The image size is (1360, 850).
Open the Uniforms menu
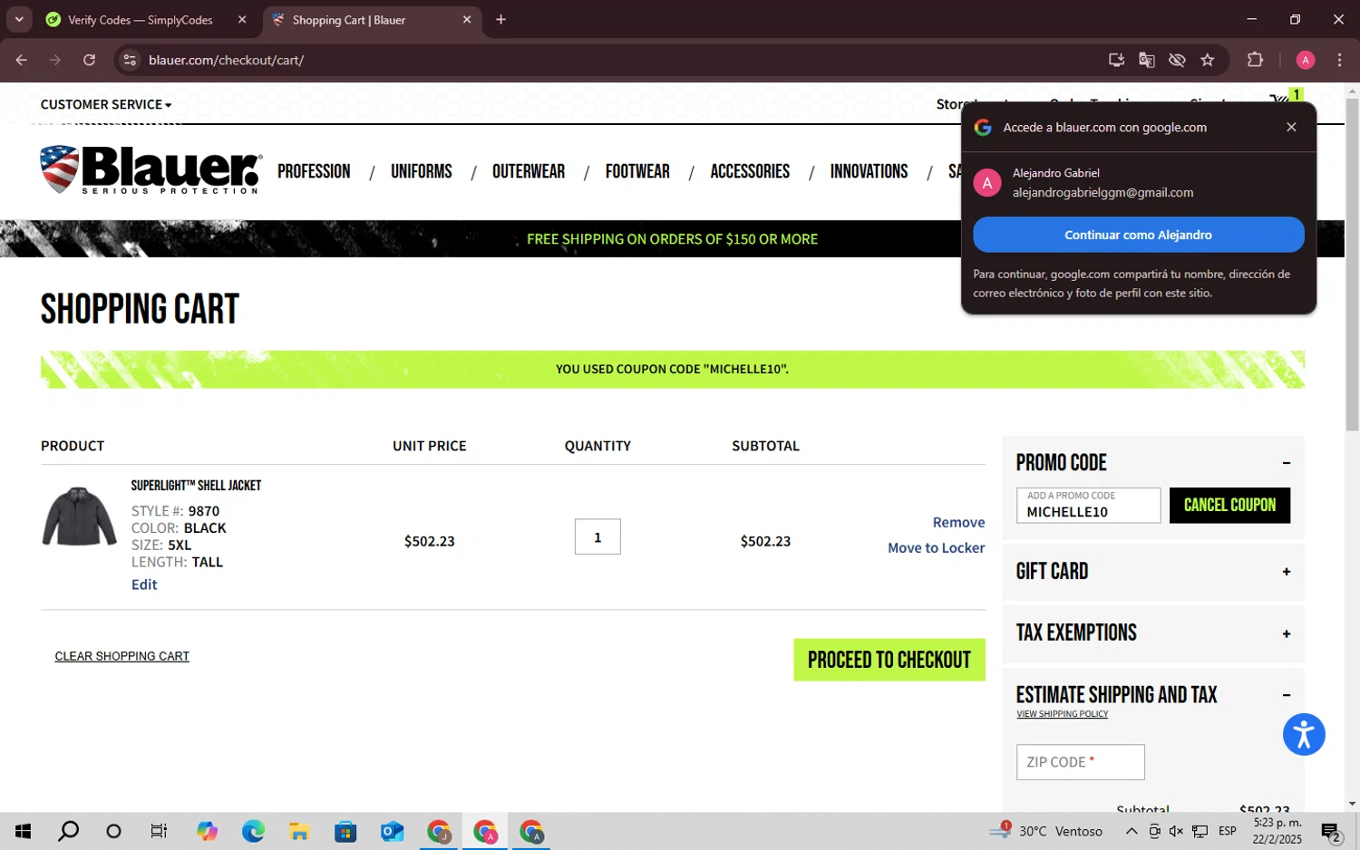coord(422,171)
